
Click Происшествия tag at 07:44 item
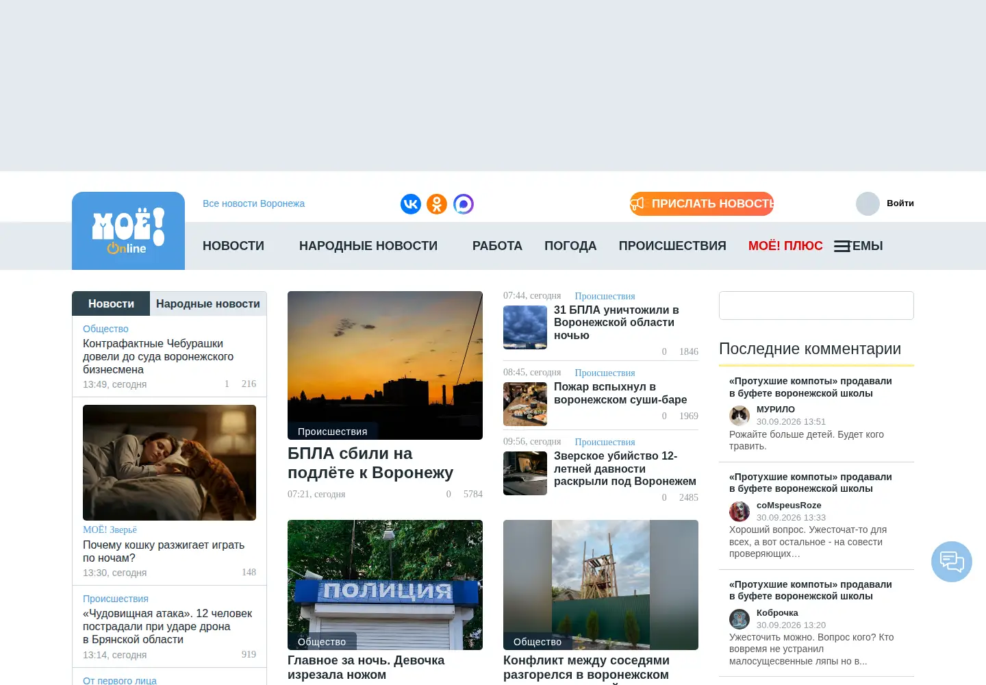pyautogui.click(x=605, y=296)
